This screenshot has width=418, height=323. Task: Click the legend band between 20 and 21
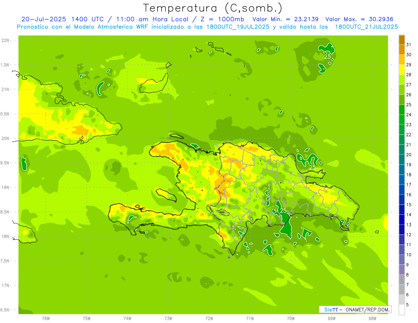(402, 150)
